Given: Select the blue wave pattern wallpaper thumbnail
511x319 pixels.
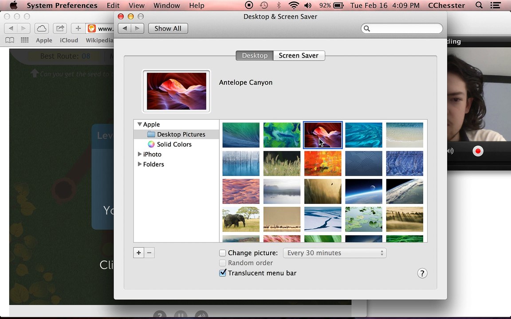Looking at the screenshot, I should coord(364,163).
